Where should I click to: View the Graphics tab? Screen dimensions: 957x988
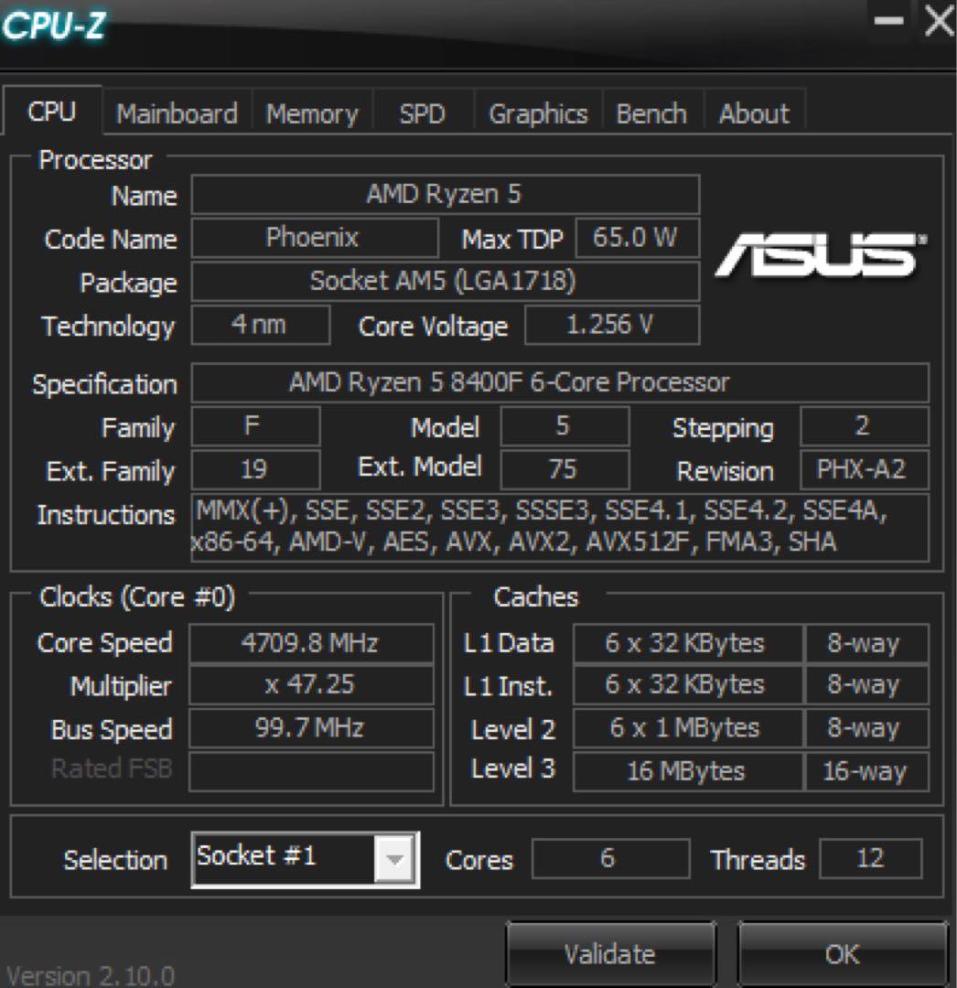point(537,113)
